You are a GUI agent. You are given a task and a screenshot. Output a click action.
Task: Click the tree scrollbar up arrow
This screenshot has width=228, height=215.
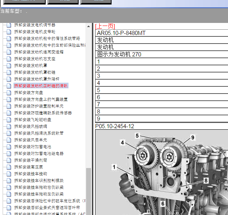[x=88, y=26]
